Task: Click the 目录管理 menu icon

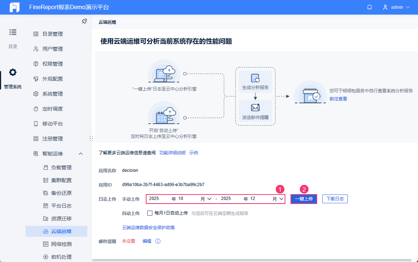Action: [36, 34]
